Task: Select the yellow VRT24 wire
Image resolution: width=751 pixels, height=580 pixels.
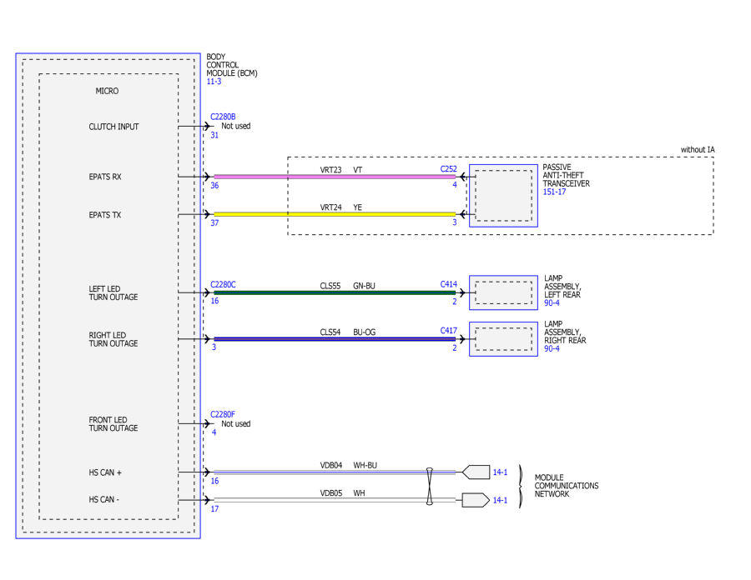Action: pos(335,214)
